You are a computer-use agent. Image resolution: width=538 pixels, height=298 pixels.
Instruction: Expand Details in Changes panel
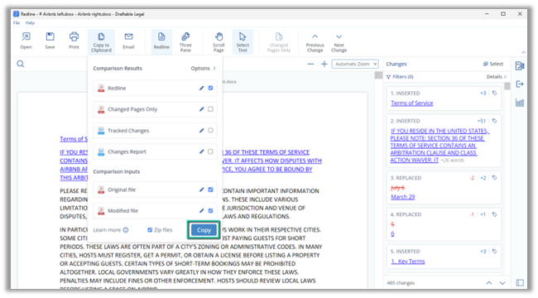(x=496, y=77)
